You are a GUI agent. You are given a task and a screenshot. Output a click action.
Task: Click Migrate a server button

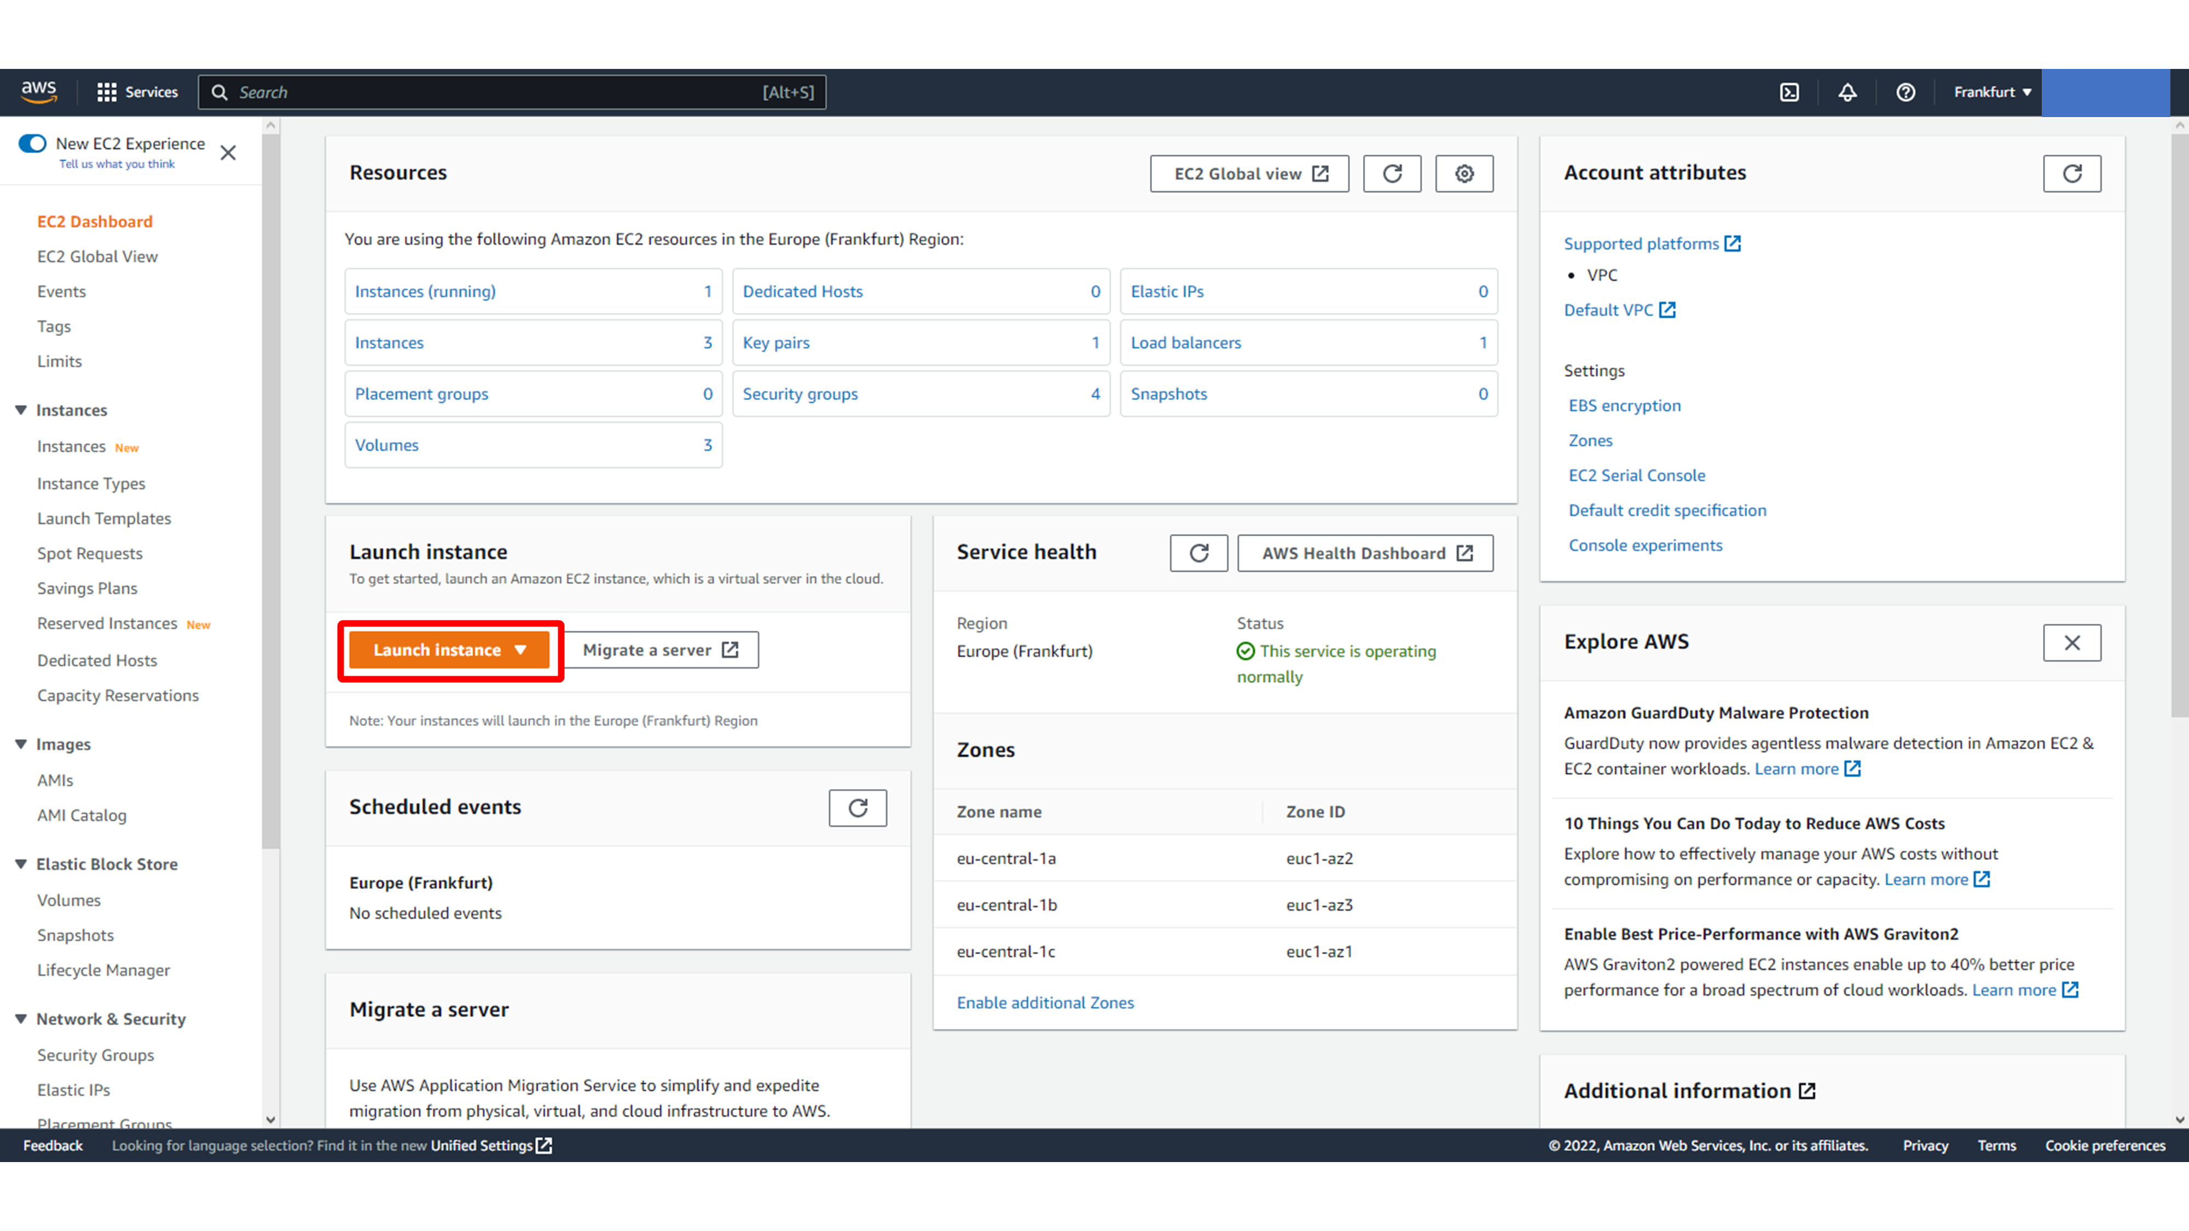coord(661,651)
